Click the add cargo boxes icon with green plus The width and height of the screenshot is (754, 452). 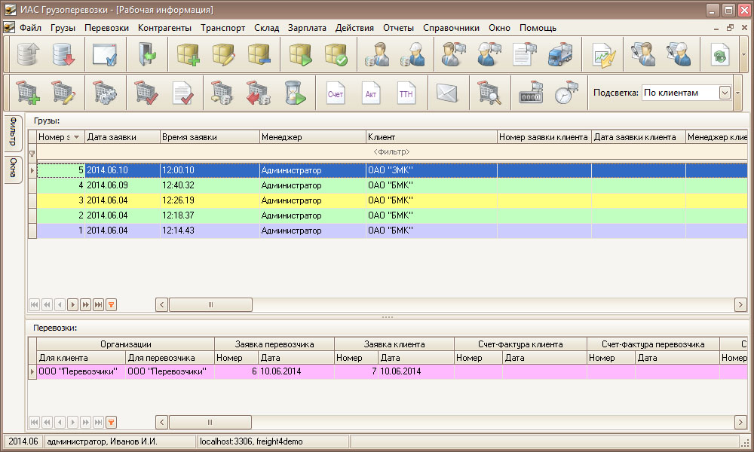click(x=188, y=55)
